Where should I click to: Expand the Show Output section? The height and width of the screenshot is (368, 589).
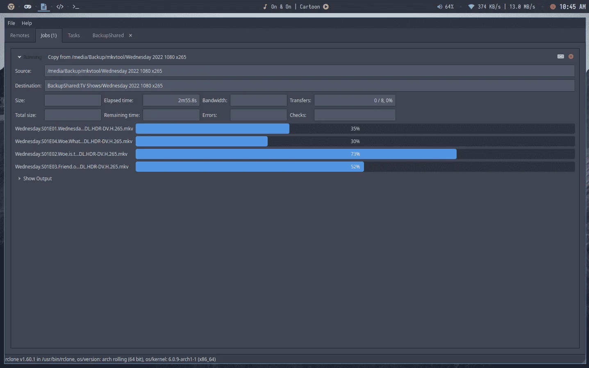click(35, 179)
